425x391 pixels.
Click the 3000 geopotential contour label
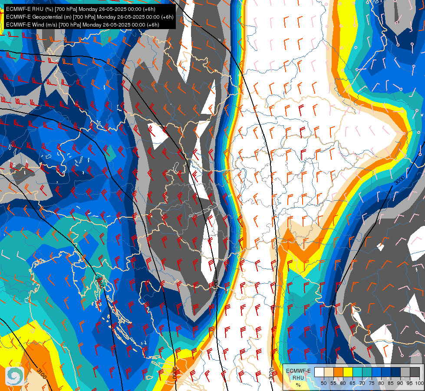399,180
